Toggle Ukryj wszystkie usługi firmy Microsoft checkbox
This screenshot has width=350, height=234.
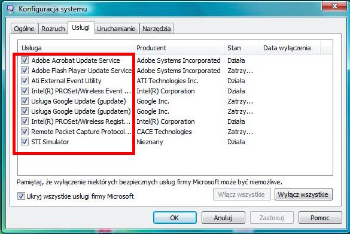tap(21, 196)
